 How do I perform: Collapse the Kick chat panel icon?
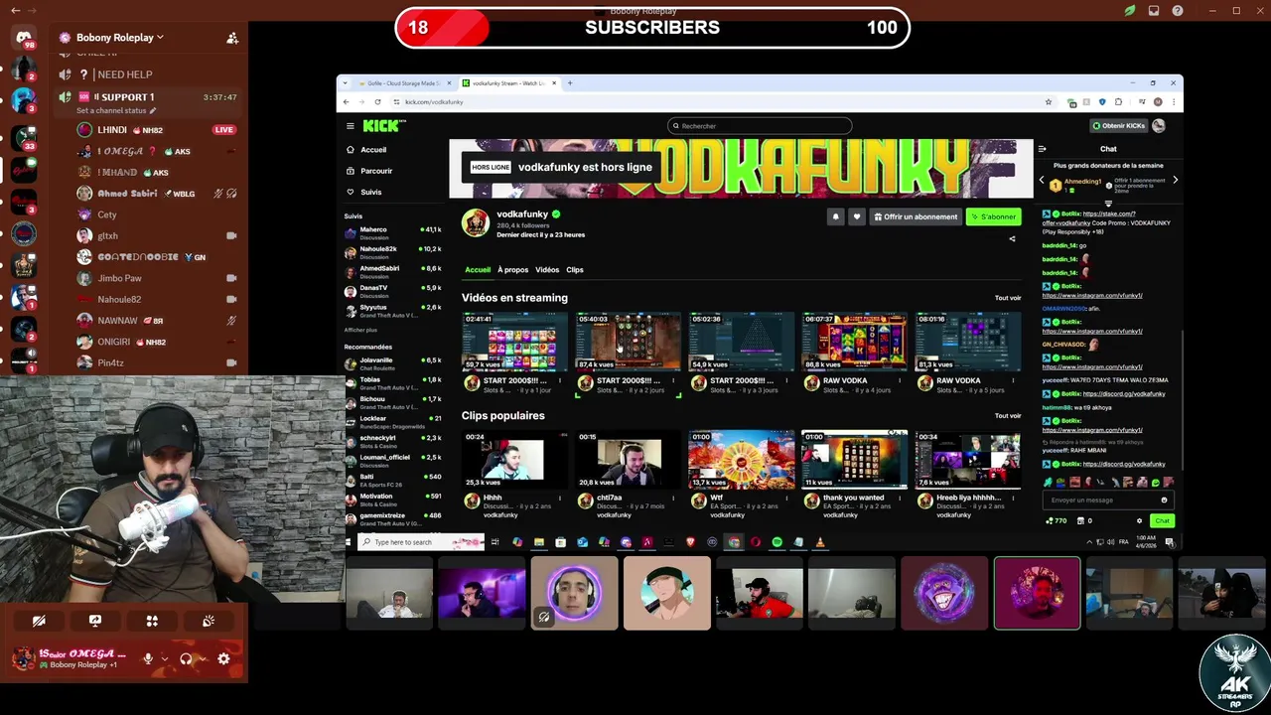tap(1042, 149)
